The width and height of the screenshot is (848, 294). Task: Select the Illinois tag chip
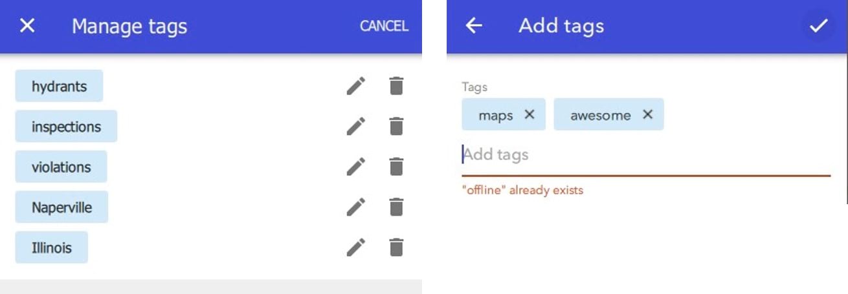(51, 247)
